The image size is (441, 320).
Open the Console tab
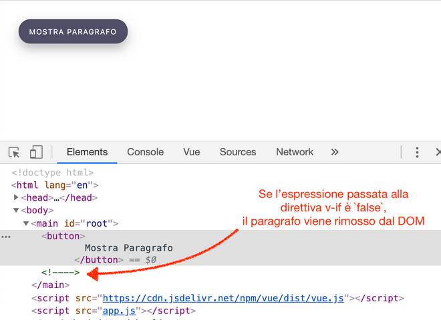pos(146,152)
